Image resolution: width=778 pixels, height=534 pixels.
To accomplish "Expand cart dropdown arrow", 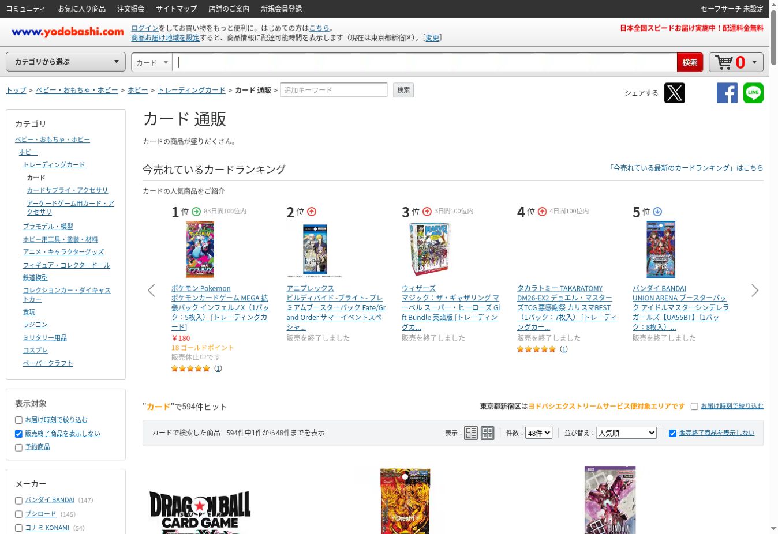I will pyautogui.click(x=754, y=62).
